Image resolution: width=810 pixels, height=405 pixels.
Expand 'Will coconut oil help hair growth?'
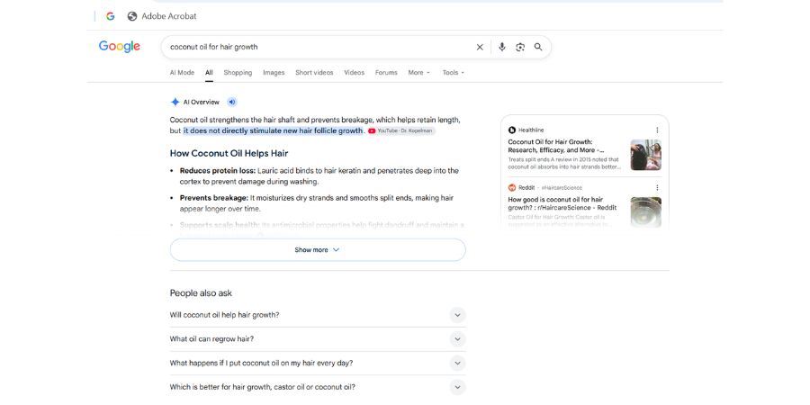tap(318, 315)
